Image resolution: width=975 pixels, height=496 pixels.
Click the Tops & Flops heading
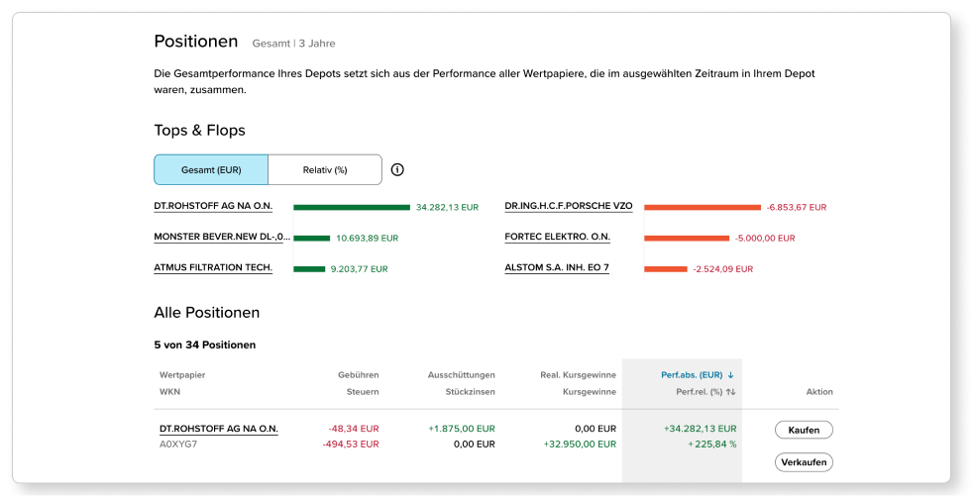(199, 131)
